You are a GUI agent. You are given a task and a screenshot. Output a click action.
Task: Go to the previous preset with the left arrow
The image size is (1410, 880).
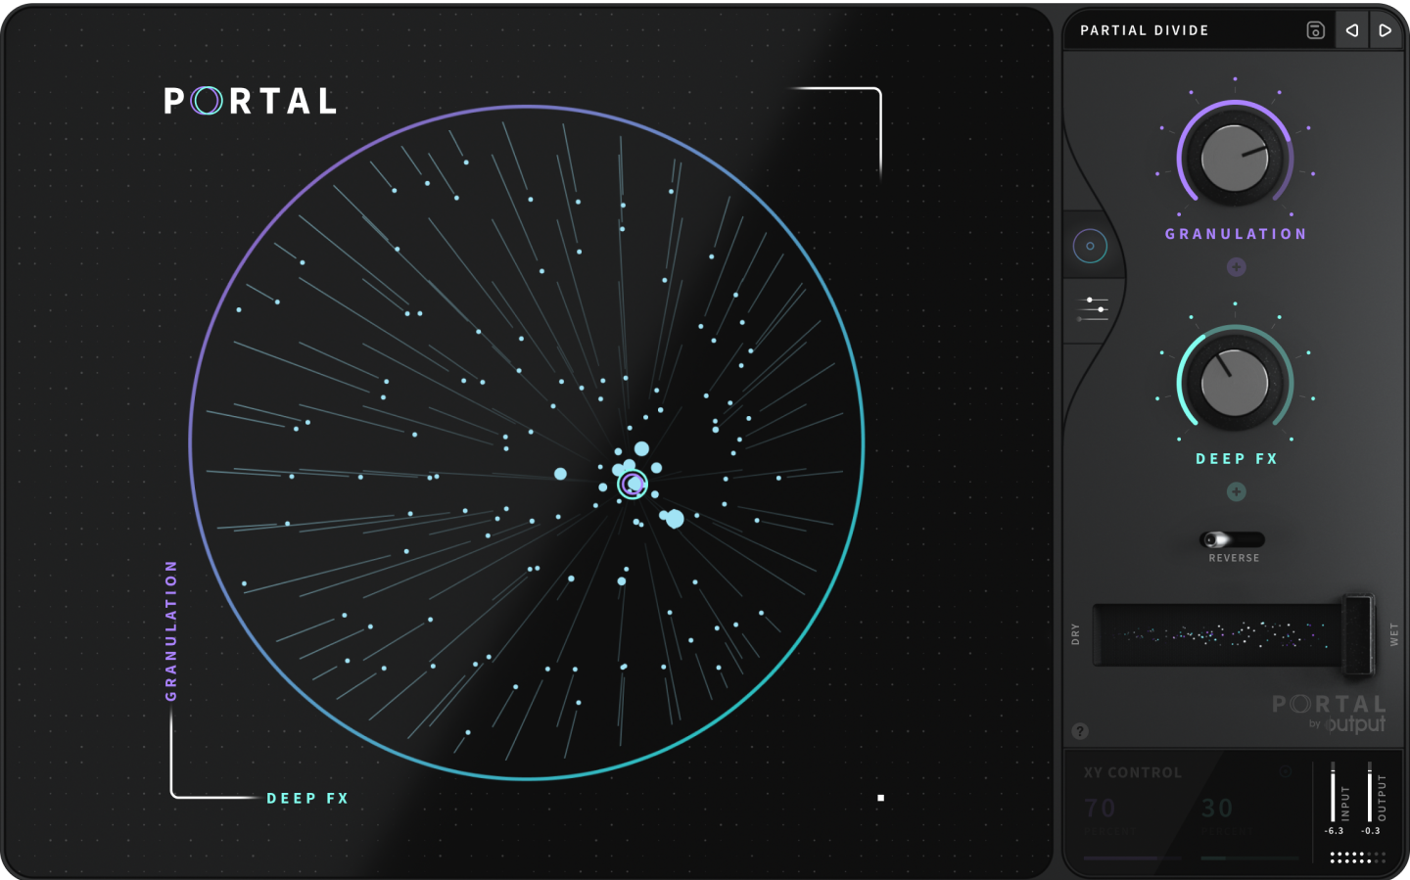[1351, 29]
